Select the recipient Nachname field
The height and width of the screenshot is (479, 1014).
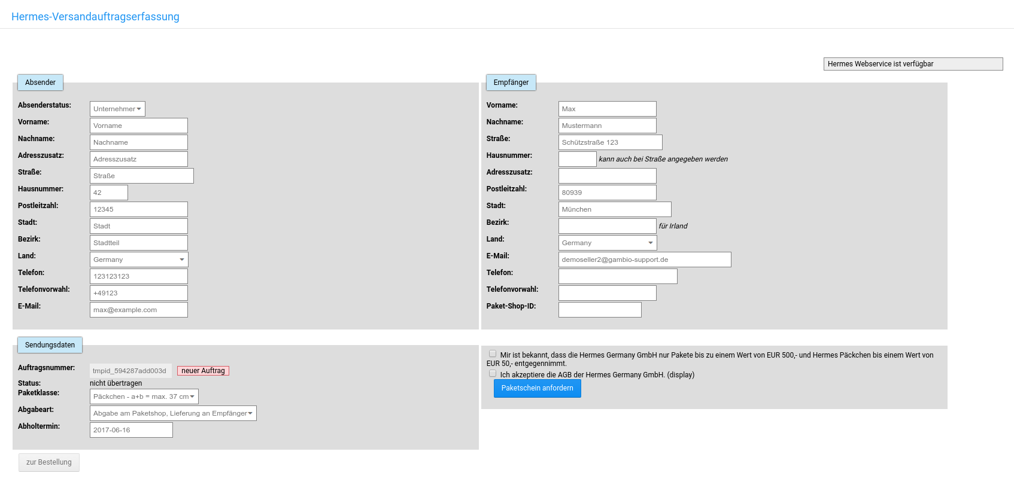coord(607,126)
